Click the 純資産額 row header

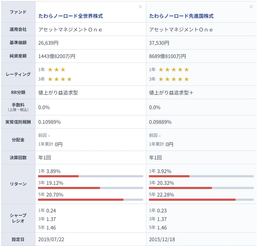point(18,56)
